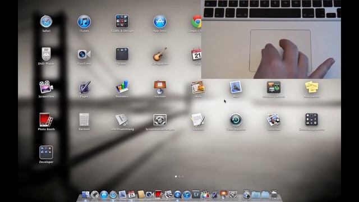Open Systemeinstellungen
The image size is (359, 202).
coord(160,120)
